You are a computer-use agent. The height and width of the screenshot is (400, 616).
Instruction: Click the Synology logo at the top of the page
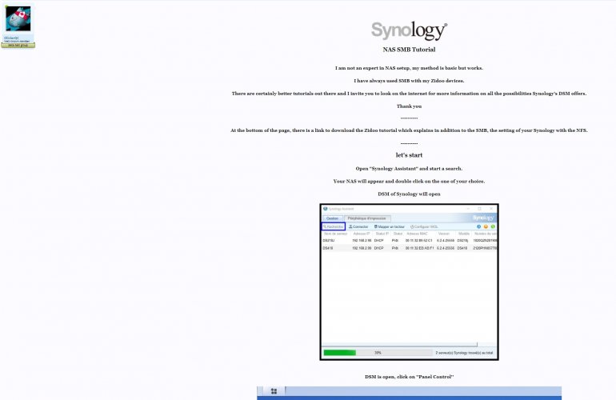click(x=409, y=30)
